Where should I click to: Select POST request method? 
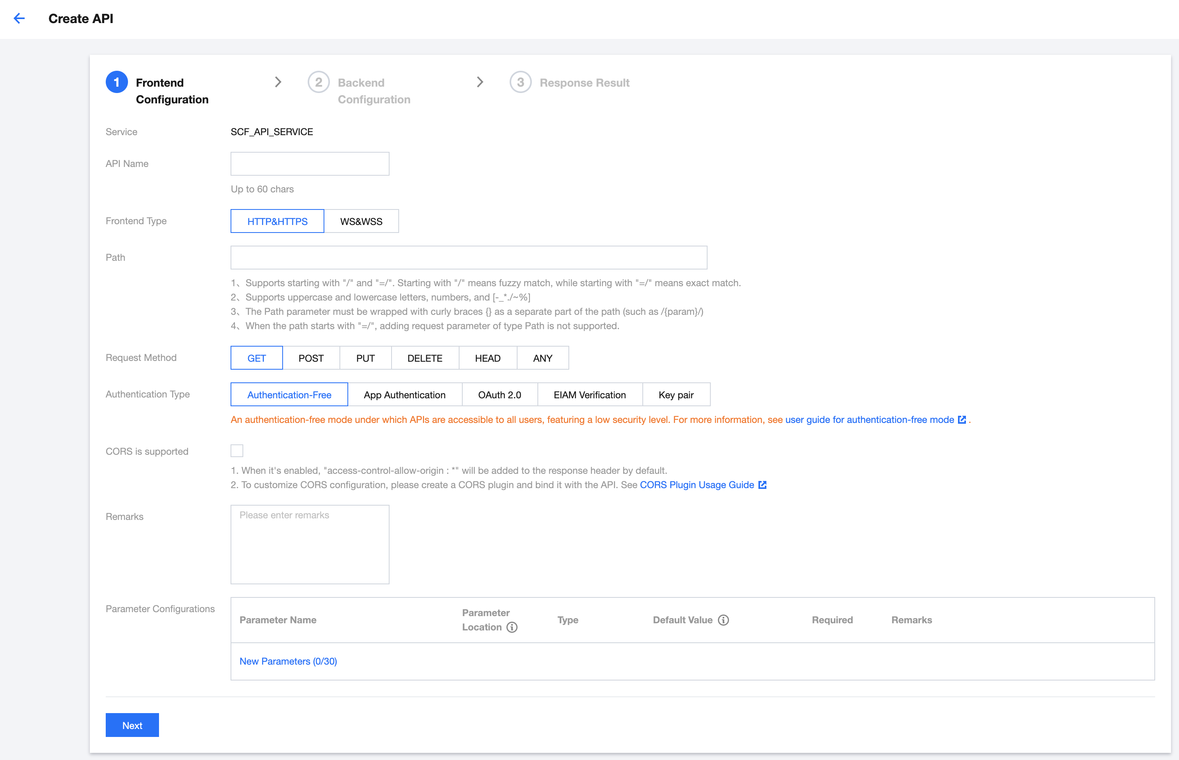coord(311,358)
